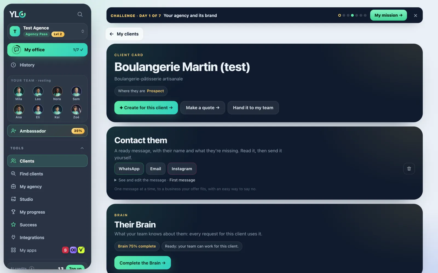Click Make a quote button
438x273 pixels.
tap(203, 108)
